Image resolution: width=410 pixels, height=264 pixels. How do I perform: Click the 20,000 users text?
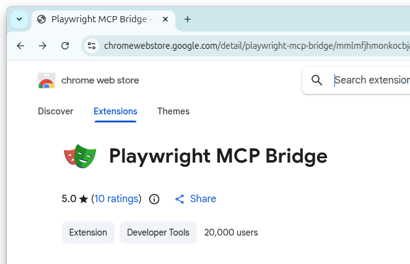click(x=231, y=232)
